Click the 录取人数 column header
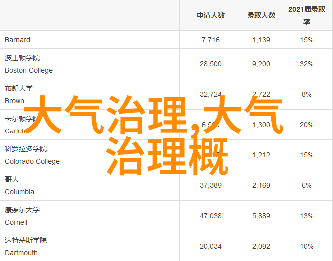333x261 pixels. pyautogui.click(x=261, y=15)
